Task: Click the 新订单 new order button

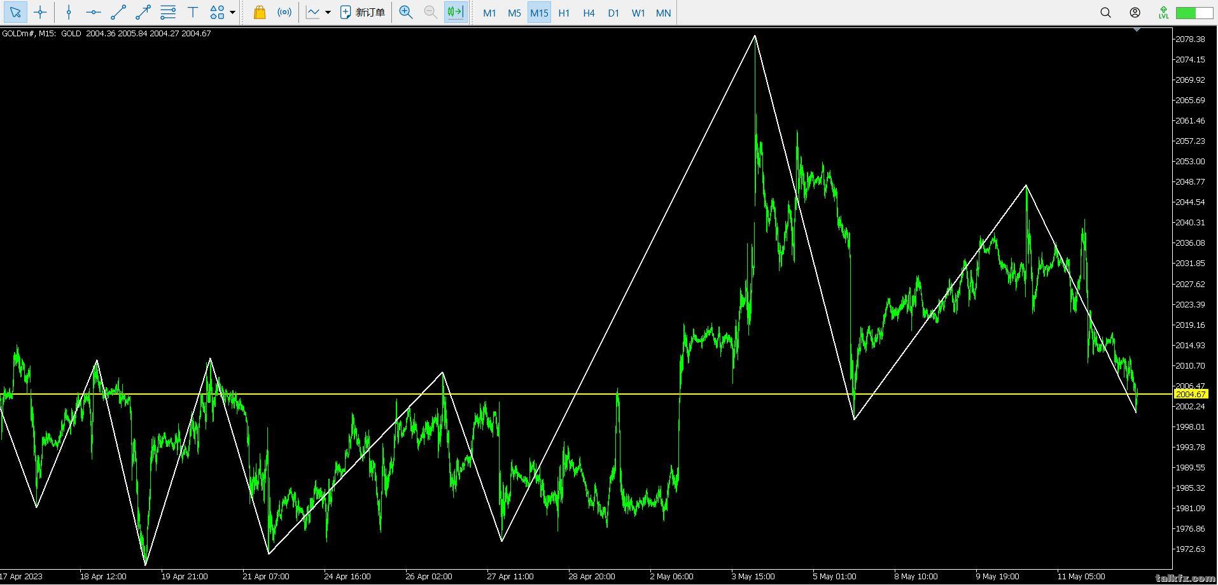Action: click(x=363, y=12)
